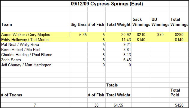Select the number of teams value 7
Viewport: 190px width, 109px height.
(x=35, y=105)
